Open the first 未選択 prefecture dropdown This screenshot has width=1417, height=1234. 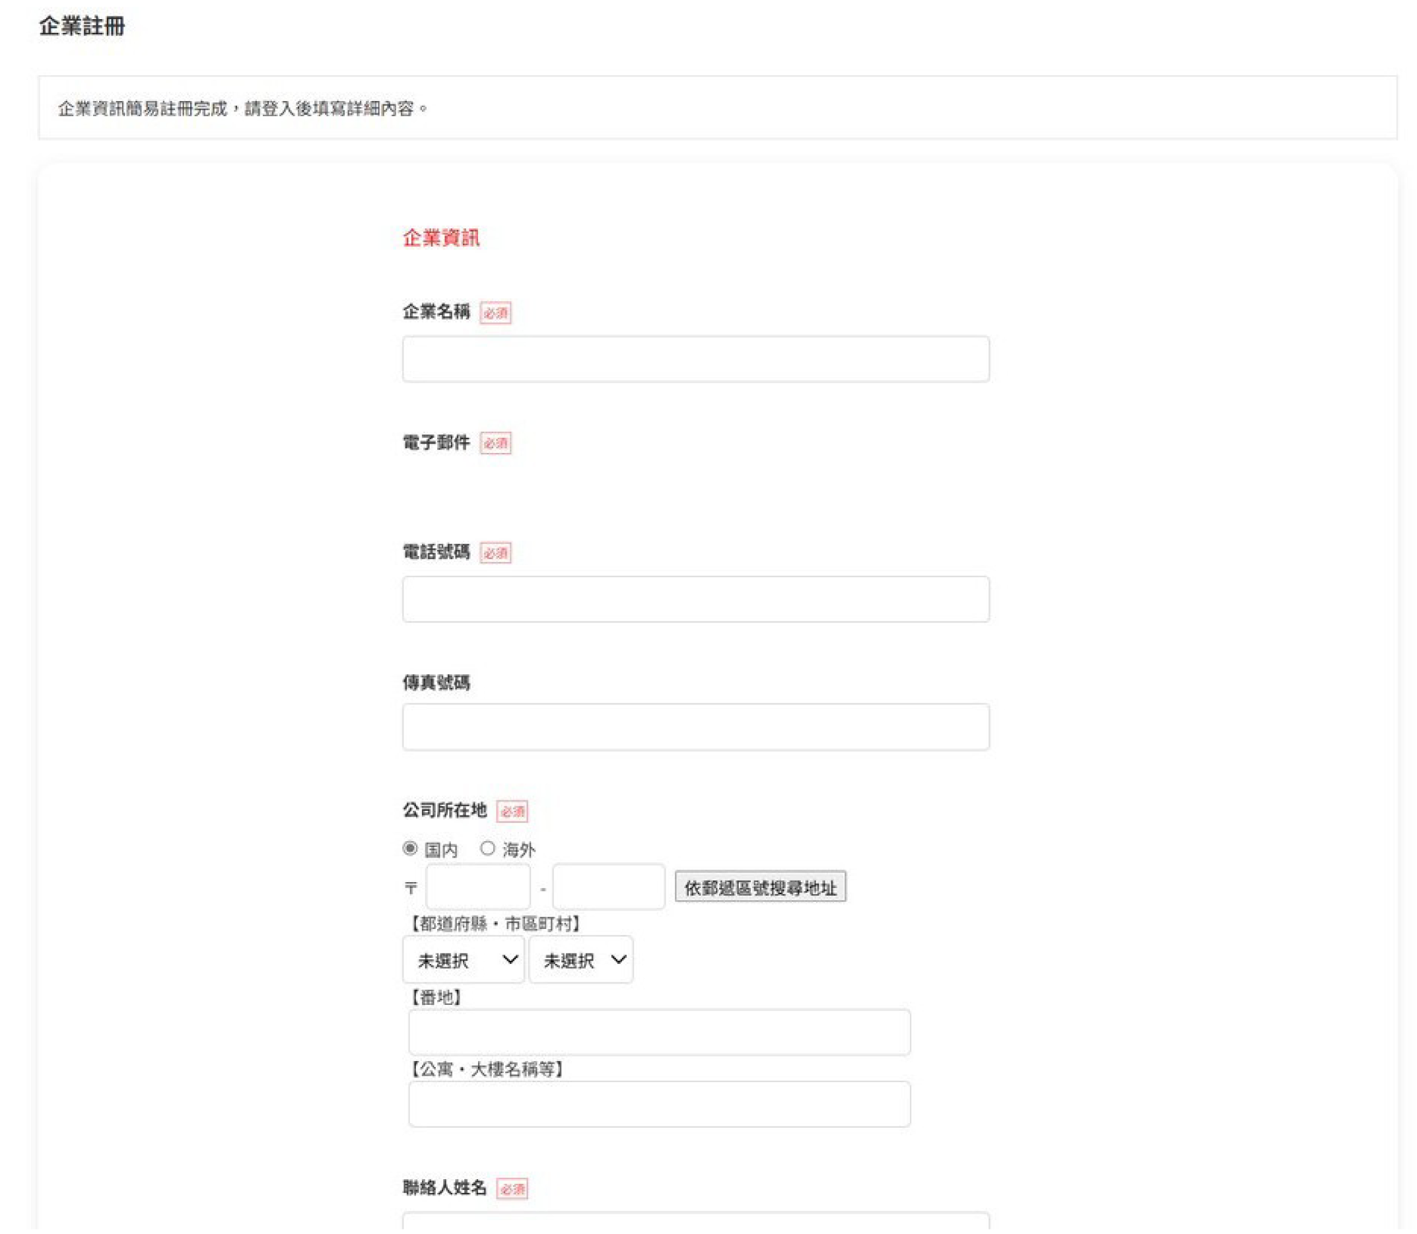pos(464,959)
